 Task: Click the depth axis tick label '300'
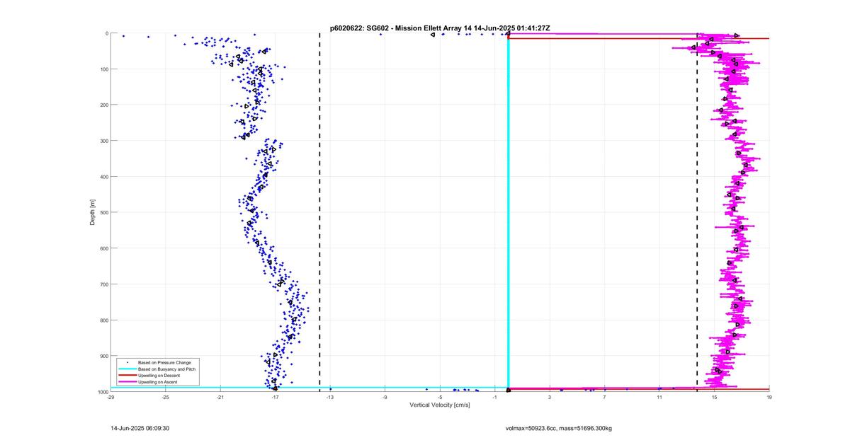coord(103,141)
